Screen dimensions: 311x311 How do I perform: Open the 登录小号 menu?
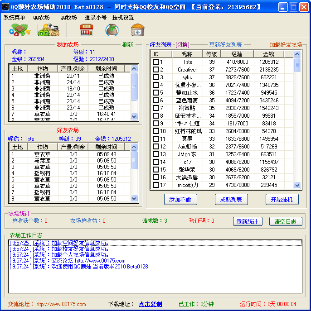click(x=96, y=18)
